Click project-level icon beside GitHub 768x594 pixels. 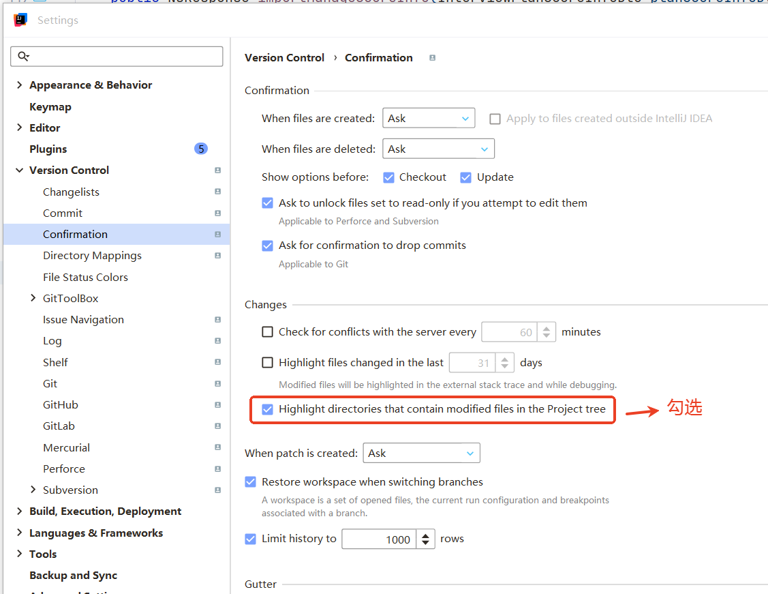click(218, 405)
